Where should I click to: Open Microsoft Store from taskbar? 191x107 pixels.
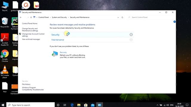pyautogui.click(x=86, y=105)
